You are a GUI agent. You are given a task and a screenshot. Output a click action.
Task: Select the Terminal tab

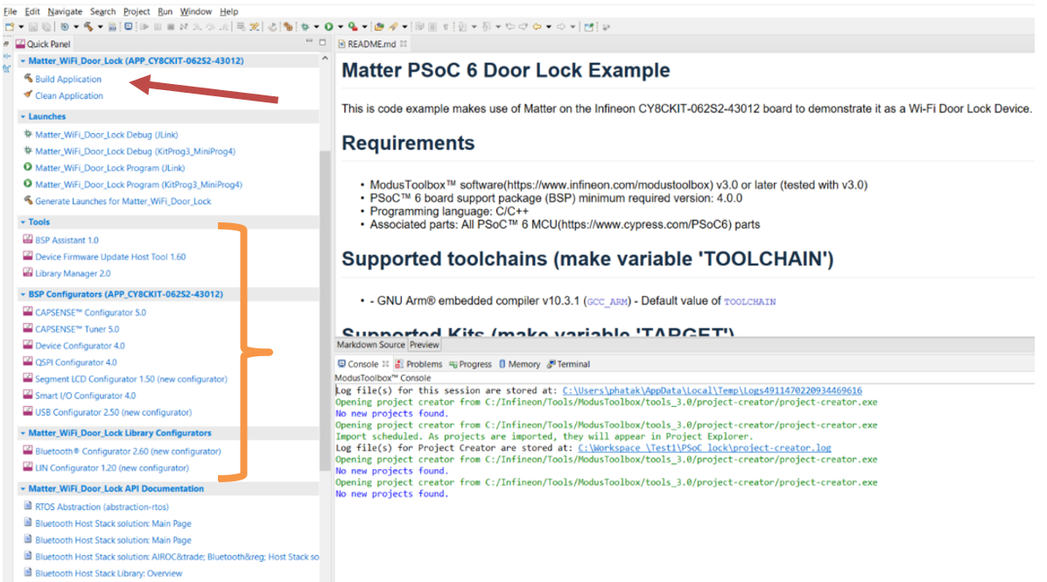click(x=568, y=364)
